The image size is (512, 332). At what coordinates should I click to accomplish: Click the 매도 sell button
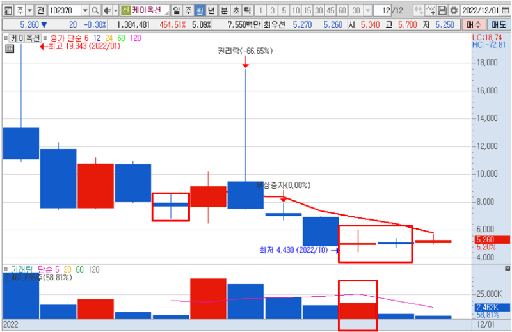[x=499, y=25]
